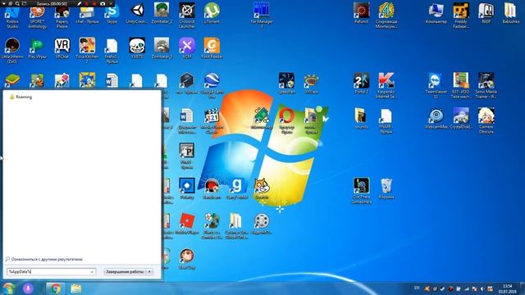Open the Windows Start orb
Screen dimensions: 525x295
click(x=8, y=288)
